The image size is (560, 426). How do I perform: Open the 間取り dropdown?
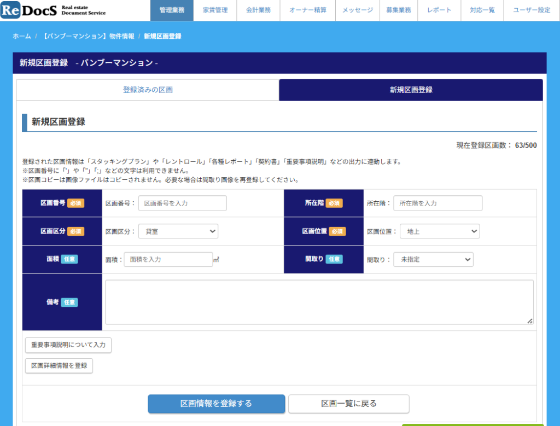[433, 259]
